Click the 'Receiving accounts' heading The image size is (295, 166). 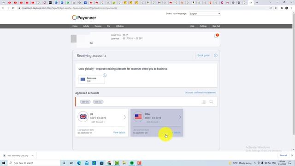click(x=91, y=55)
